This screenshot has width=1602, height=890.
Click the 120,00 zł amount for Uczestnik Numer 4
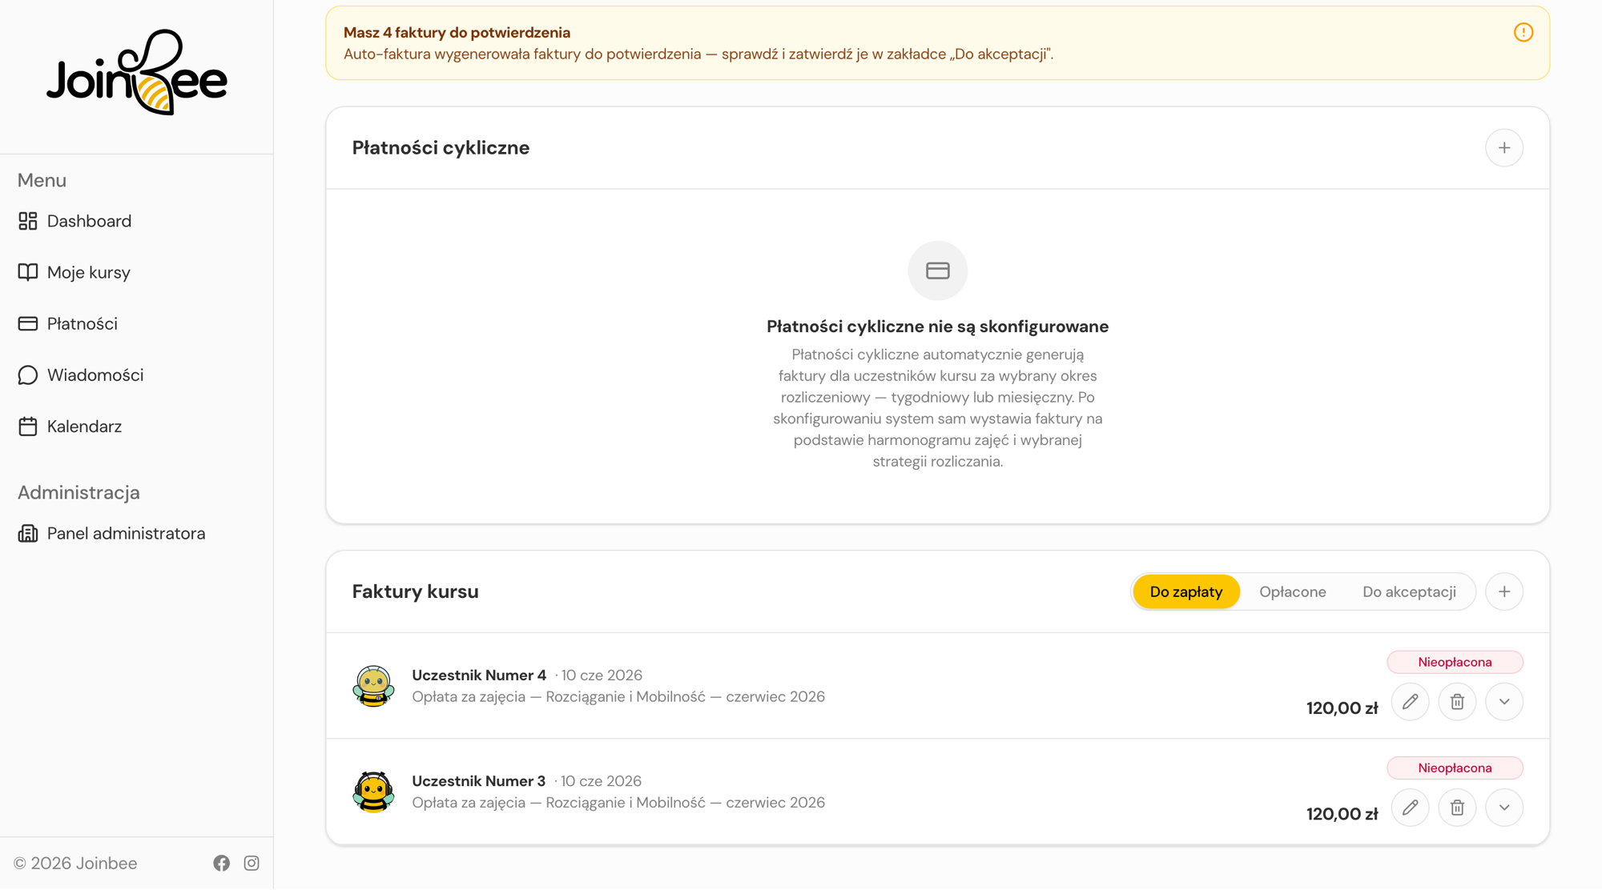[1342, 708]
